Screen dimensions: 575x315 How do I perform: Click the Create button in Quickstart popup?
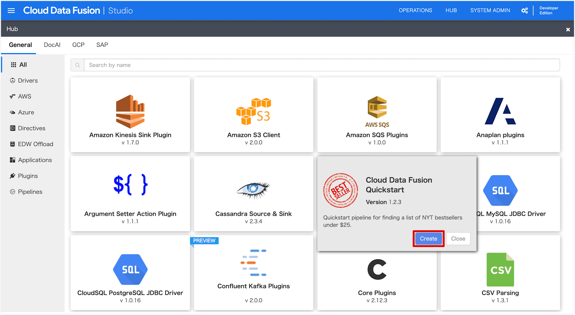tap(428, 239)
